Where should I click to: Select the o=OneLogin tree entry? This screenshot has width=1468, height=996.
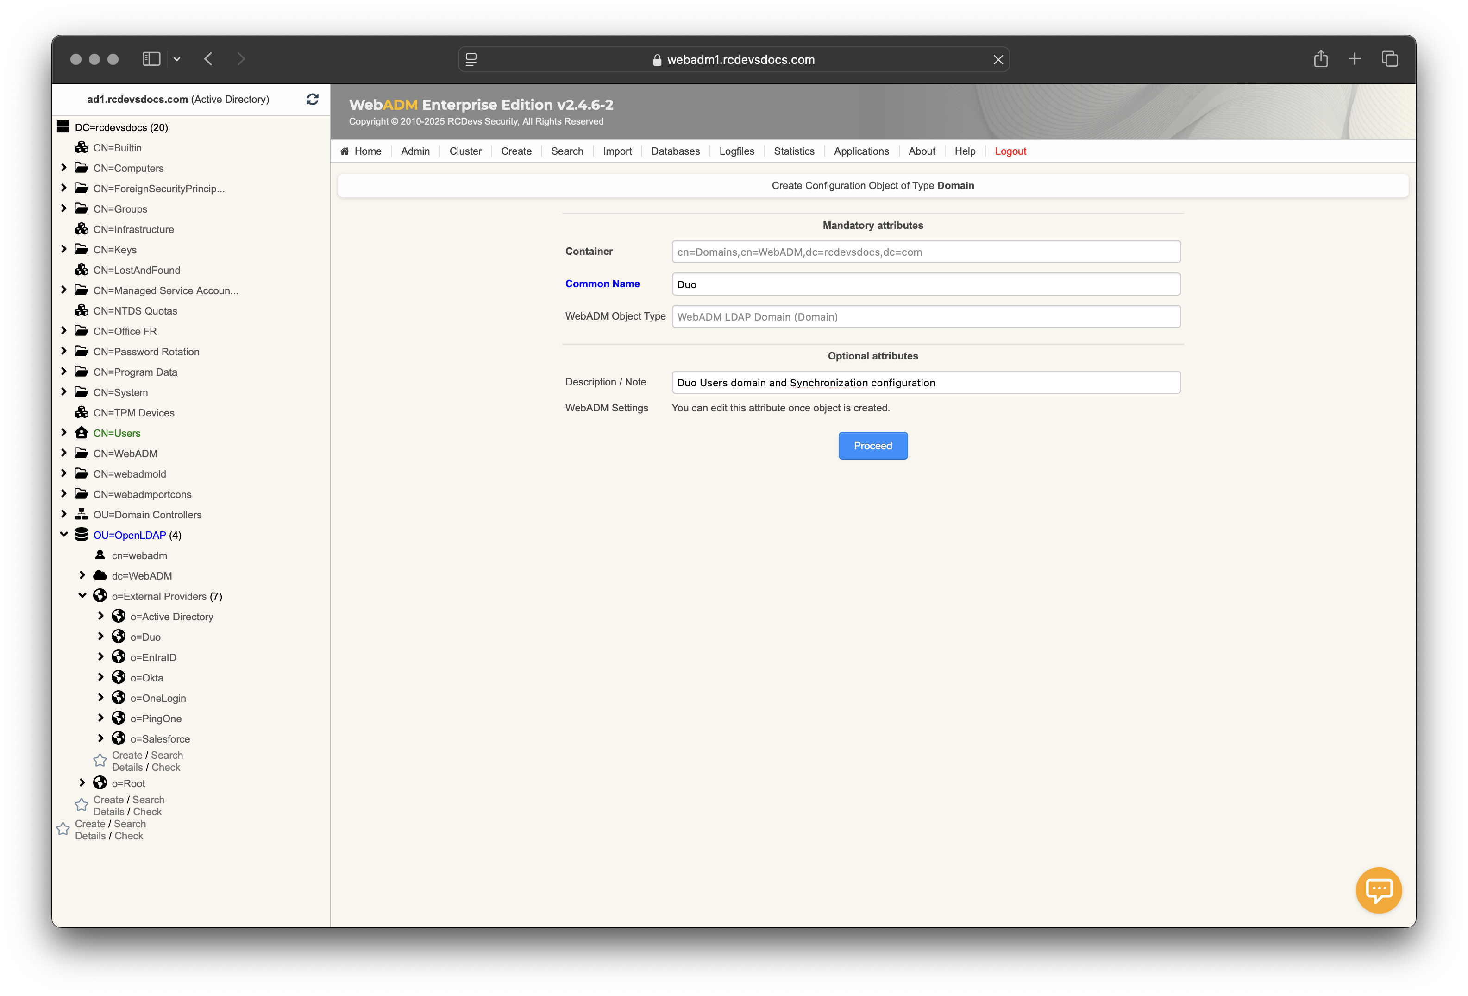click(158, 698)
